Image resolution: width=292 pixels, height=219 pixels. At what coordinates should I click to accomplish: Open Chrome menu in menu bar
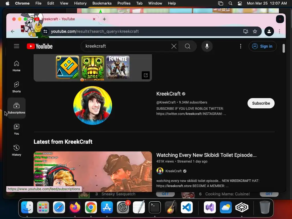coord(22,3)
